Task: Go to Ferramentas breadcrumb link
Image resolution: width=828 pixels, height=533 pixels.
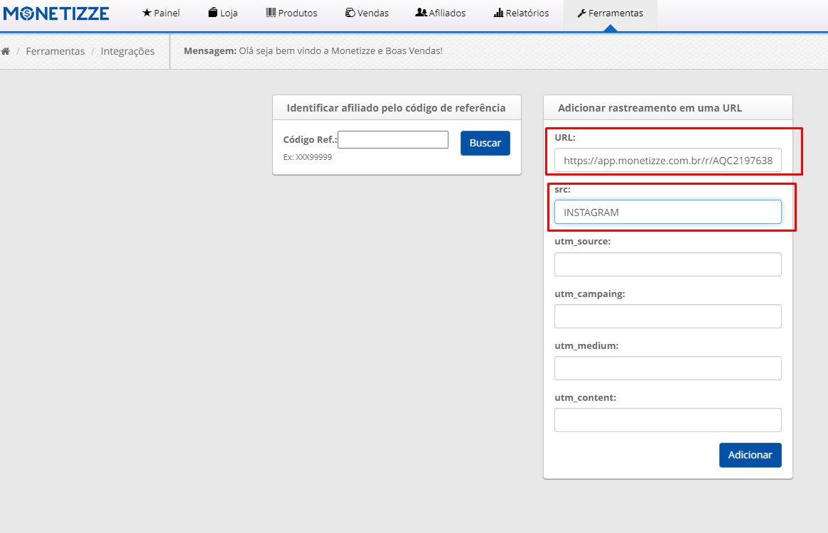Action: click(x=55, y=51)
